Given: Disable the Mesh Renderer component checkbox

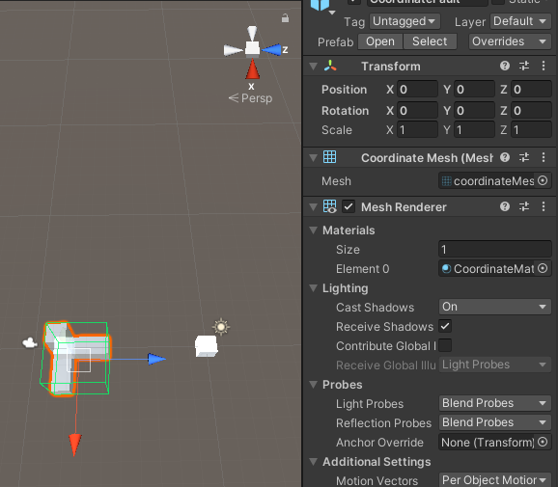Looking at the screenshot, I should 349,207.
